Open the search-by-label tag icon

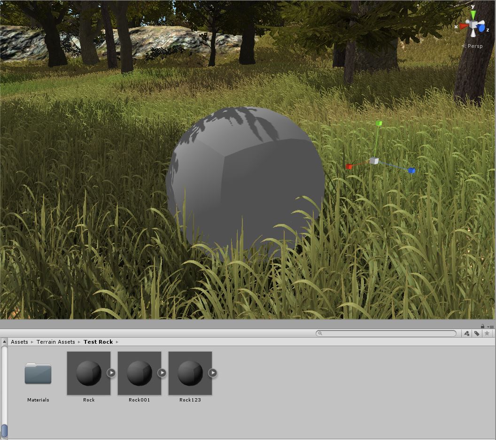point(477,333)
